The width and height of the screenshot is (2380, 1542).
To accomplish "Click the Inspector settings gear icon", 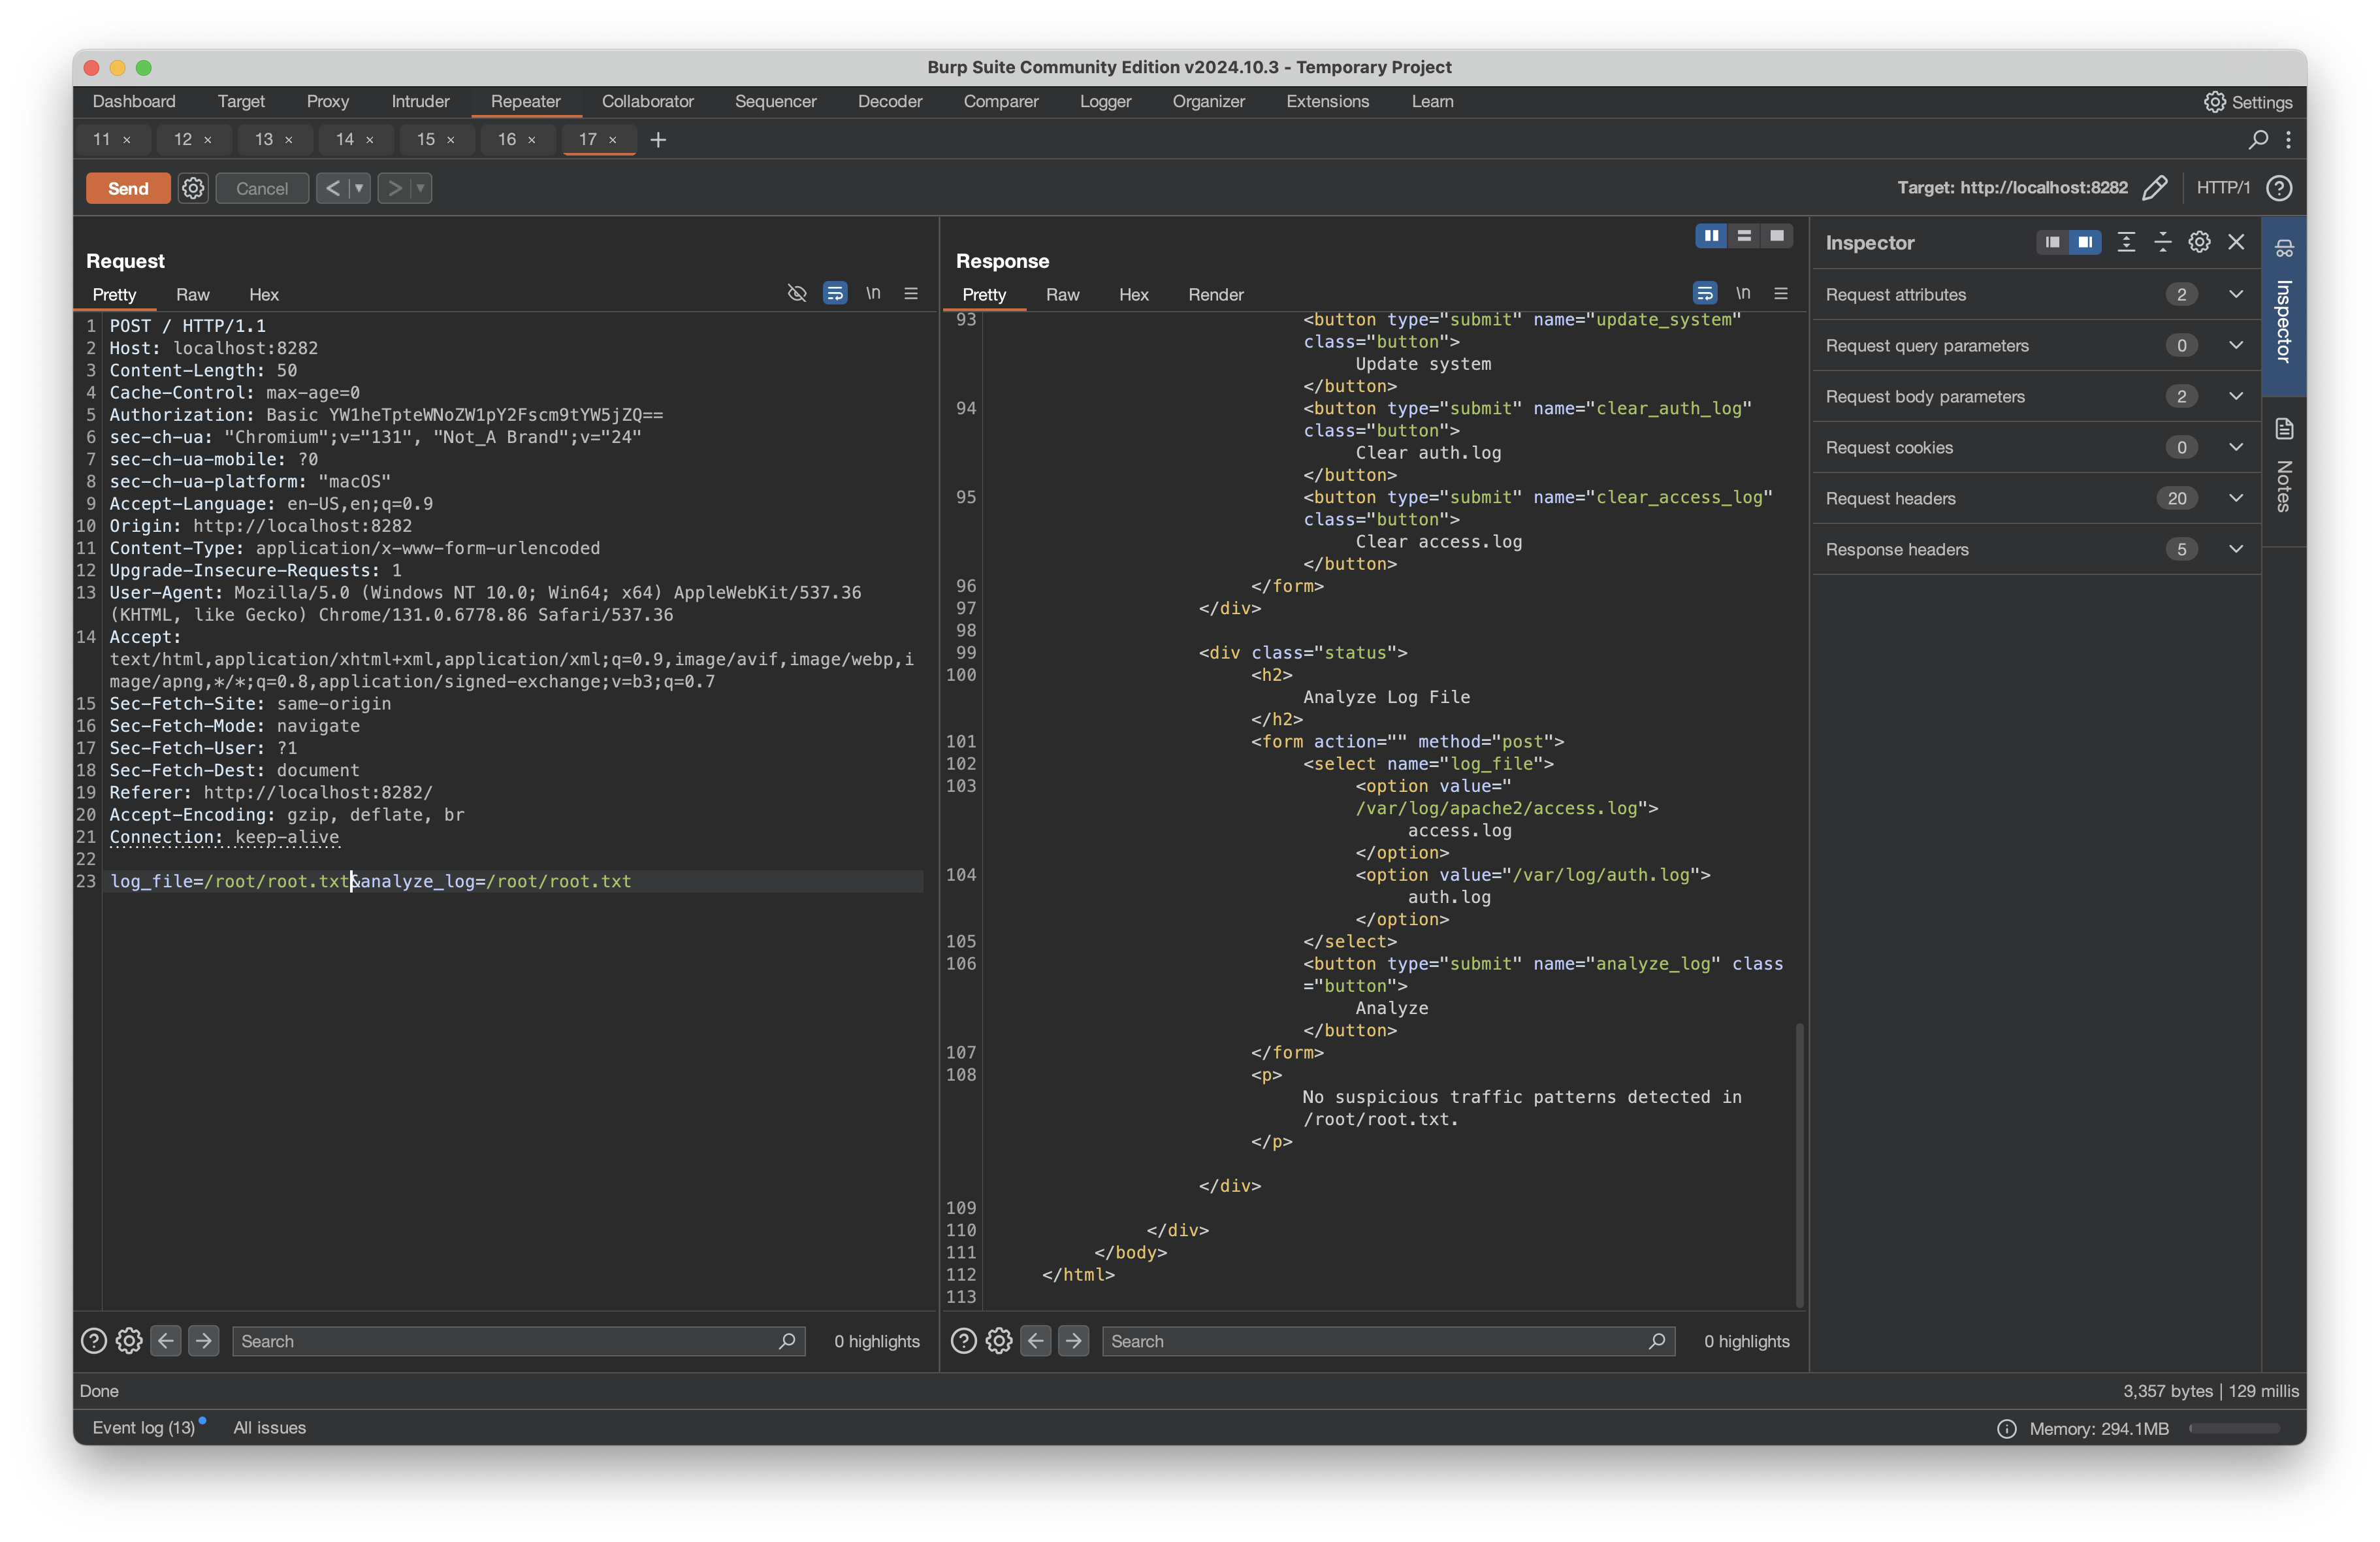I will 2199,242.
